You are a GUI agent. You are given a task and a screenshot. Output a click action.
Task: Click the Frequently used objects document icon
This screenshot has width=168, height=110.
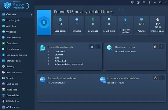[x=42, y=48]
